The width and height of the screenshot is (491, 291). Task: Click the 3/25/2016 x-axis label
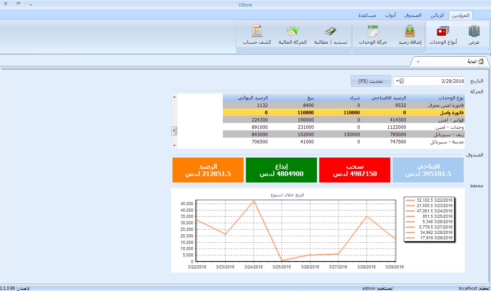(282, 267)
